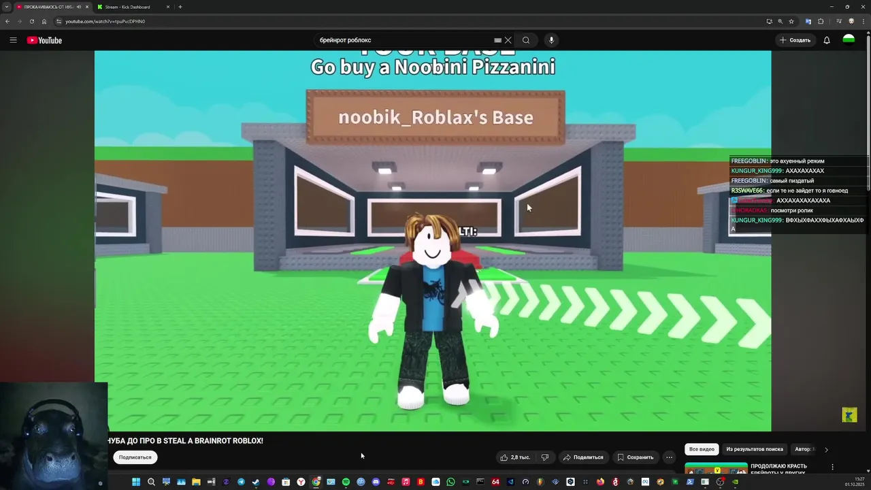This screenshot has width=871, height=490.
Task: Open recommended video ПРОДОЛЖАЮ КРАСТЬ thumbnail
Action: [716, 468]
